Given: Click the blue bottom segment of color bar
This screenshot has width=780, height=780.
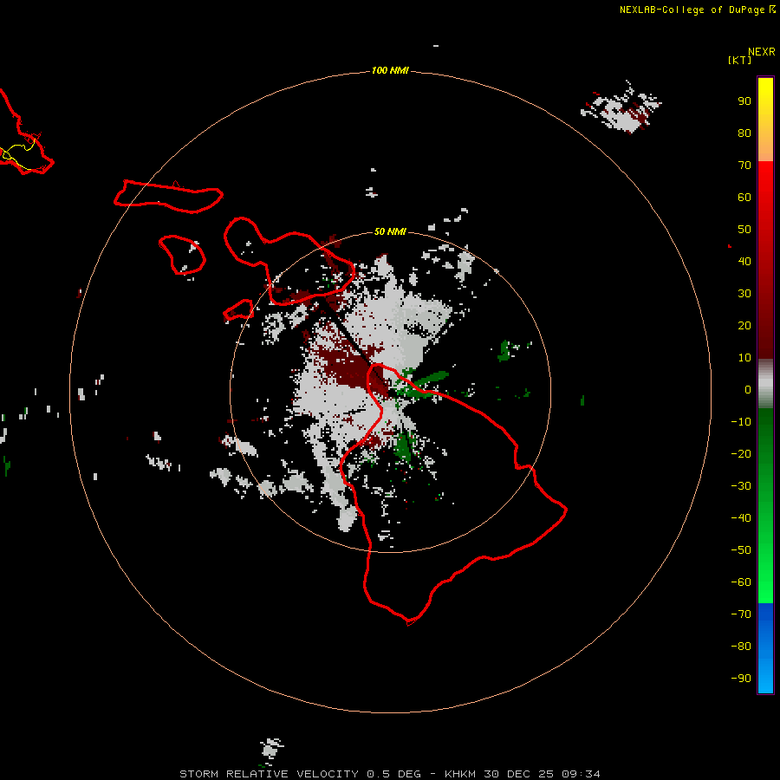Looking at the screenshot, I should [x=765, y=648].
